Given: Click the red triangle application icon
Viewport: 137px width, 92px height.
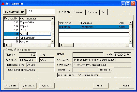Looking at the screenshot, I should (3, 4).
